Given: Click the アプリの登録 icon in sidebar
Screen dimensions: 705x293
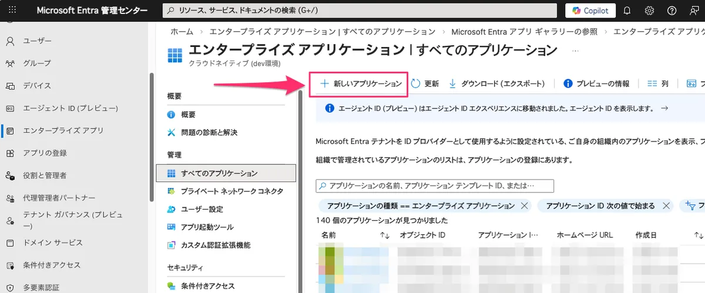Looking at the screenshot, I should (x=10, y=153).
